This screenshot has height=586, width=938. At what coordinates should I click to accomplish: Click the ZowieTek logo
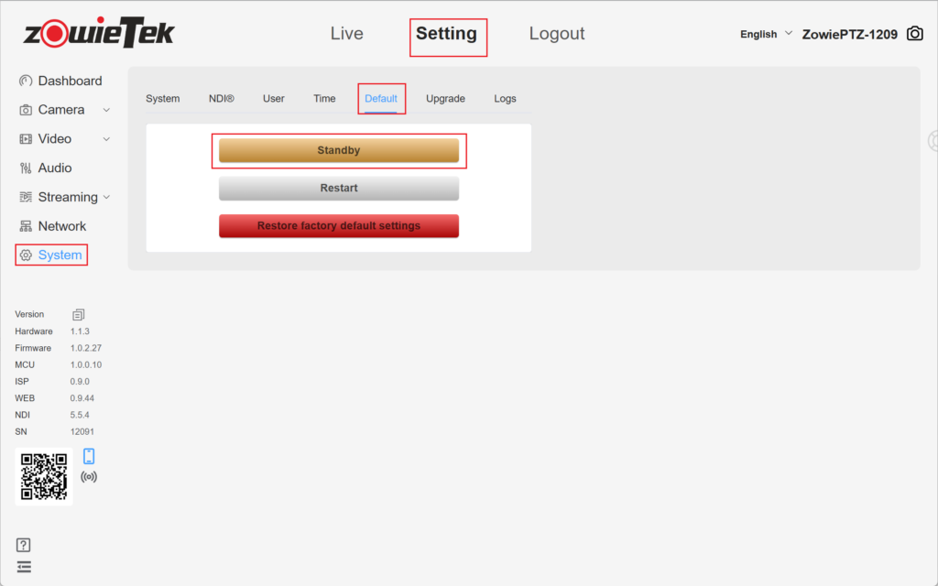click(x=99, y=34)
